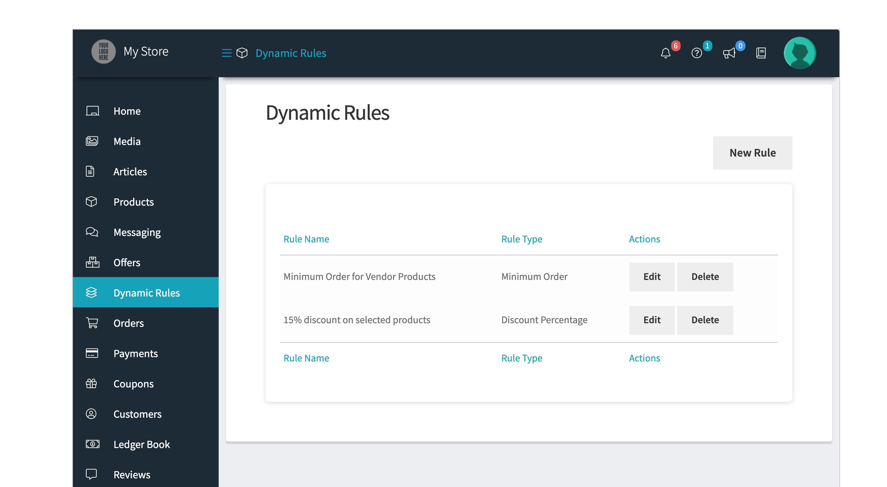Screen dimensions: 887x487
Task: Open the notifications bell icon
Action: click(x=665, y=53)
